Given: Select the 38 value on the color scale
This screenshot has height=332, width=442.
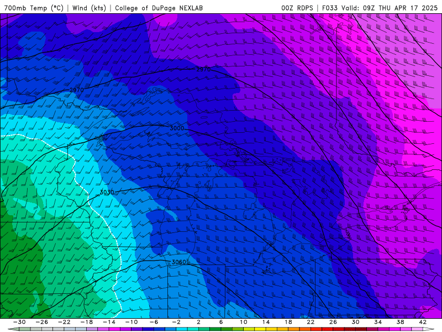Looking at the screenshot, I should point(400,322).
